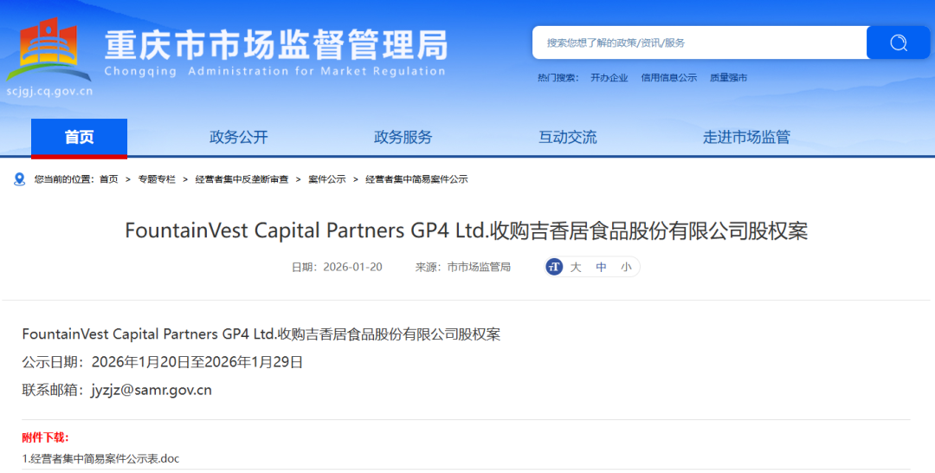Click the email jyzjz@samr.gov.cn text
Screen dimensions: 935x473
[152, 390]
